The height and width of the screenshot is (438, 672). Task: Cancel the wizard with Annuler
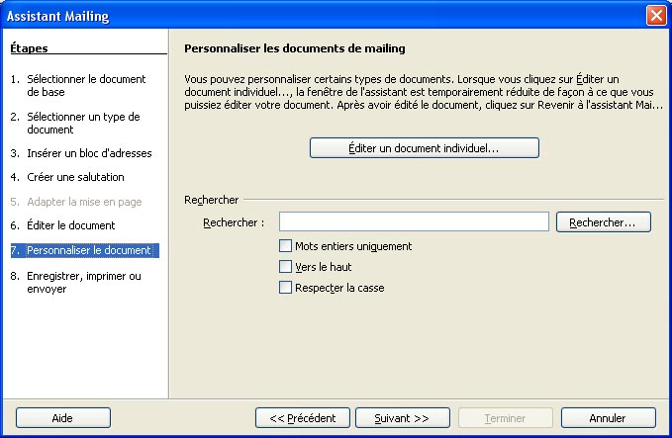[608, 418]
